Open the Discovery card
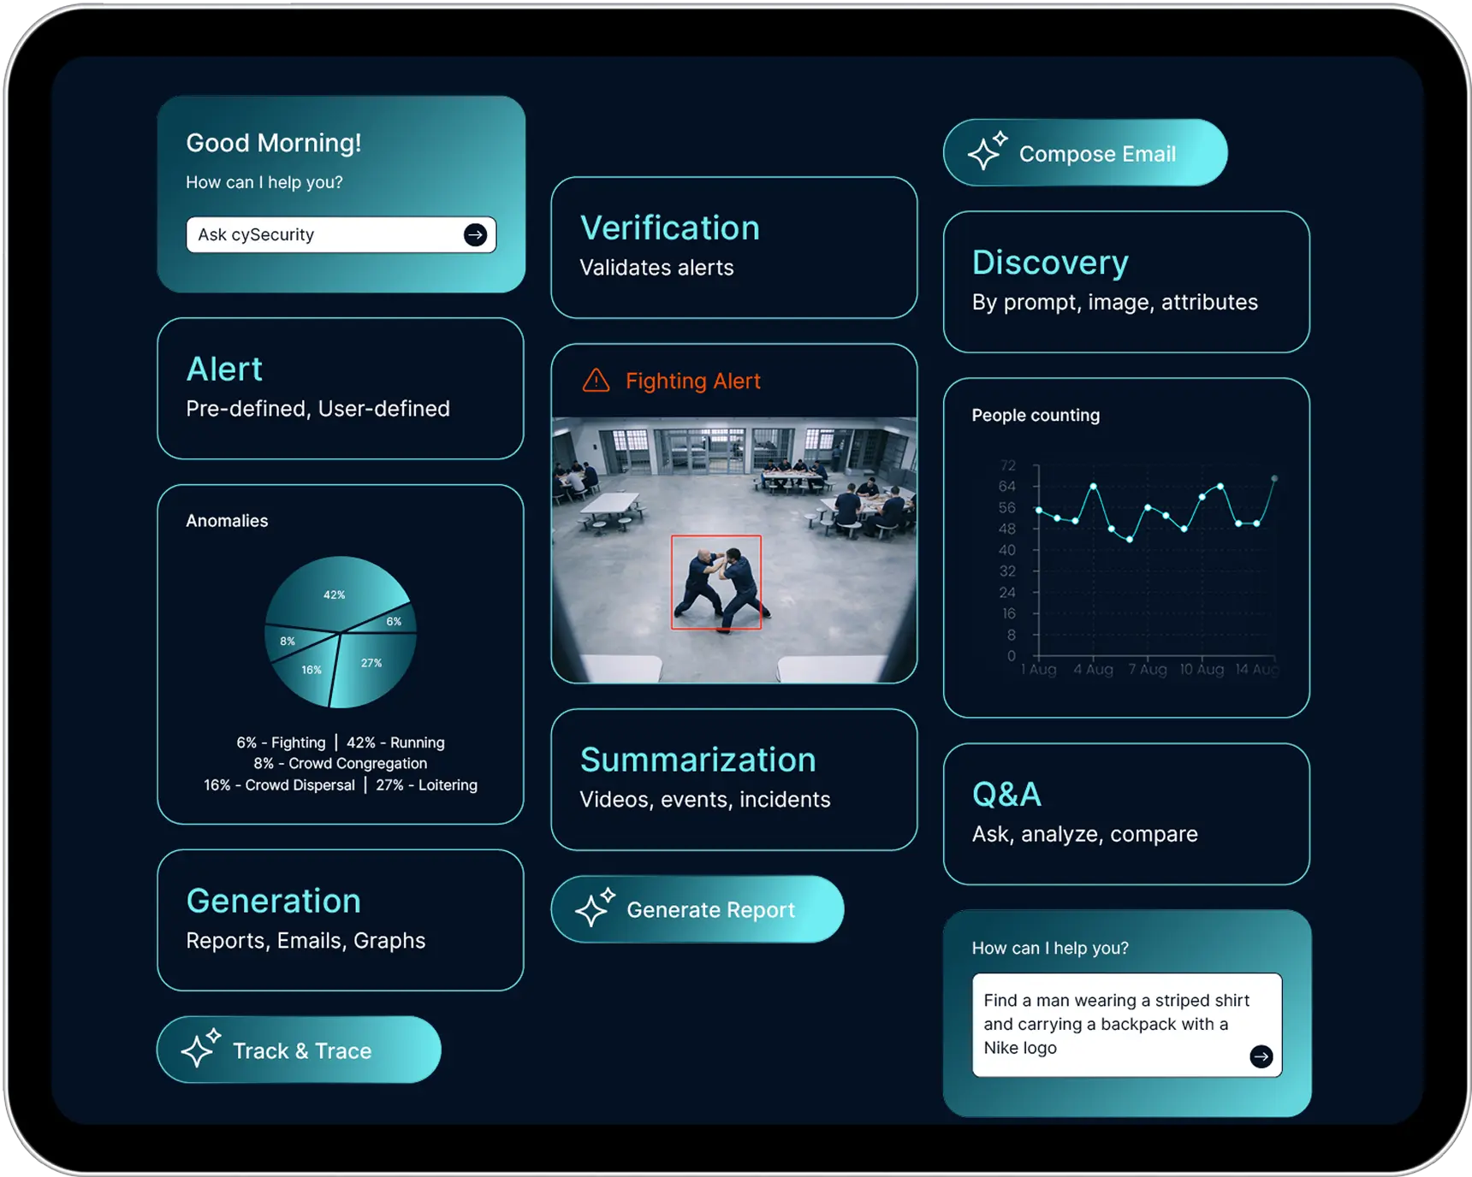Viewport: 1472px width, 1177px height. tap(1126, 281)
